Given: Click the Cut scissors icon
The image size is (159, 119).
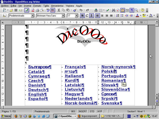Looking at the screenshot, I should pyautogui.click(x=59, y=10).
